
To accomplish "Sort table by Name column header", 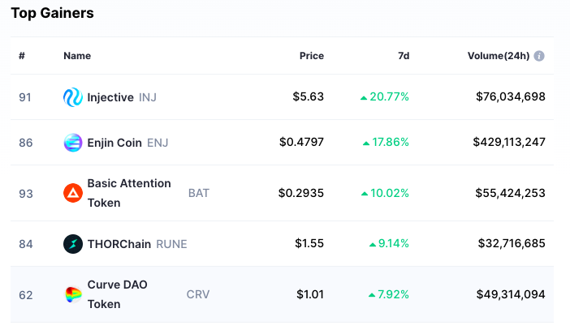I will (x=77, y=56).
